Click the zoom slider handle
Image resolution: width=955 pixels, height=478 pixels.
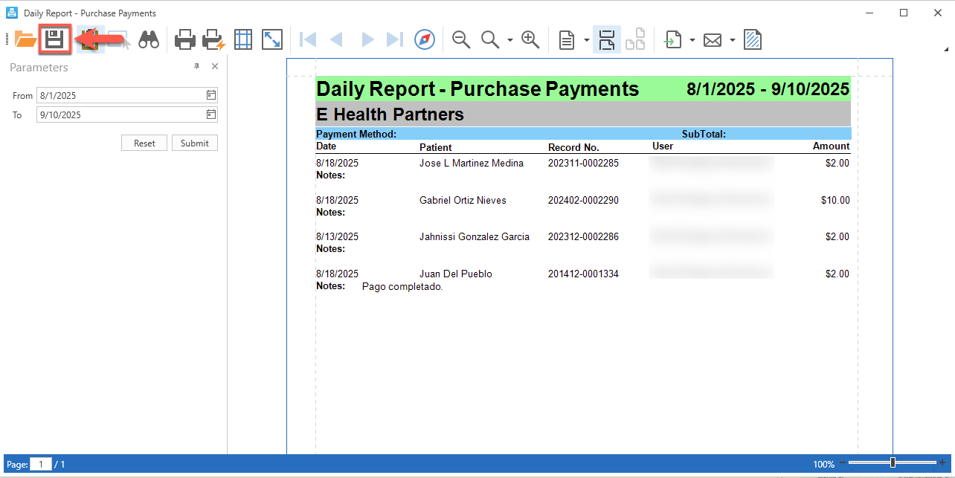[893, 463]
